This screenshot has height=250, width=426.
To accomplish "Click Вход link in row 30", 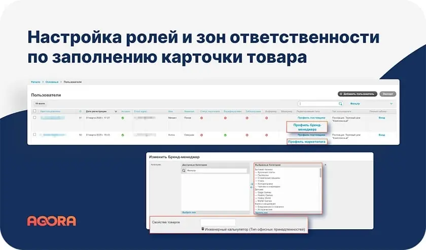I will 382,135.
